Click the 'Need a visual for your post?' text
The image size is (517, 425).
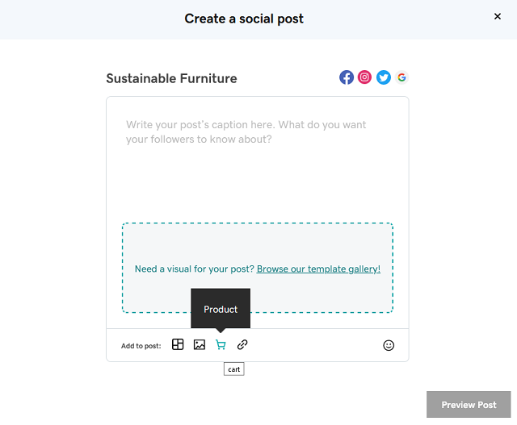coord(194,269)
